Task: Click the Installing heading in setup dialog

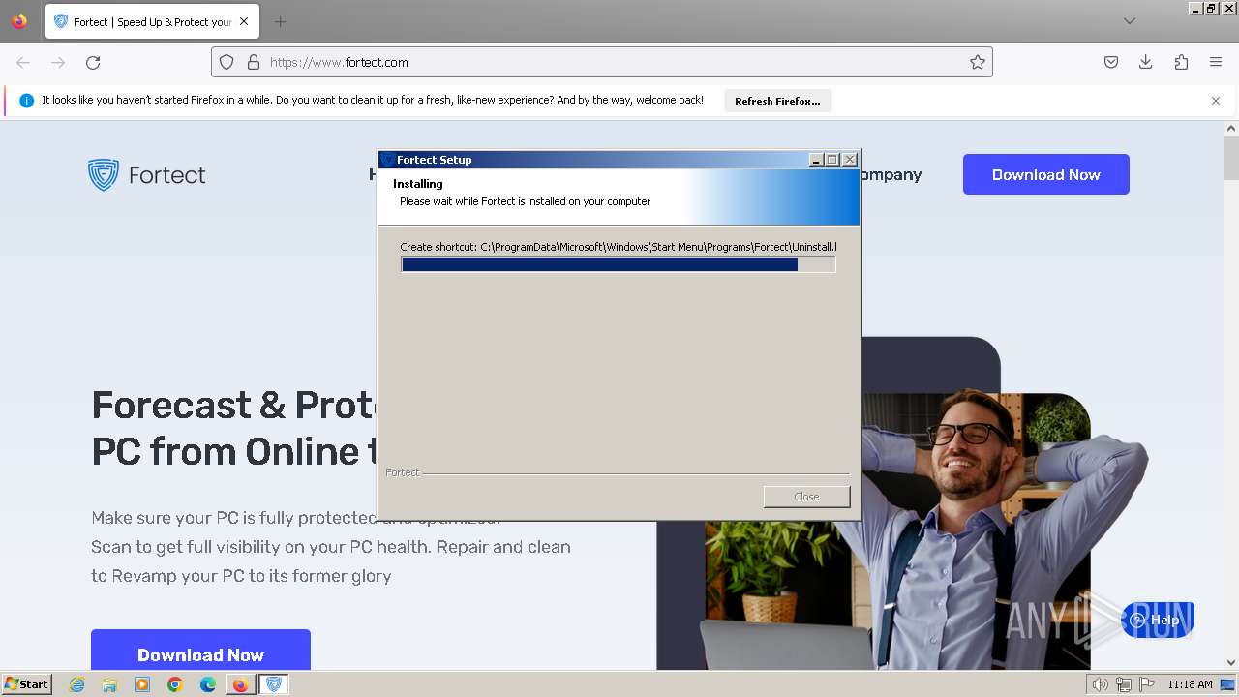Action: click(x=418, y=184)
